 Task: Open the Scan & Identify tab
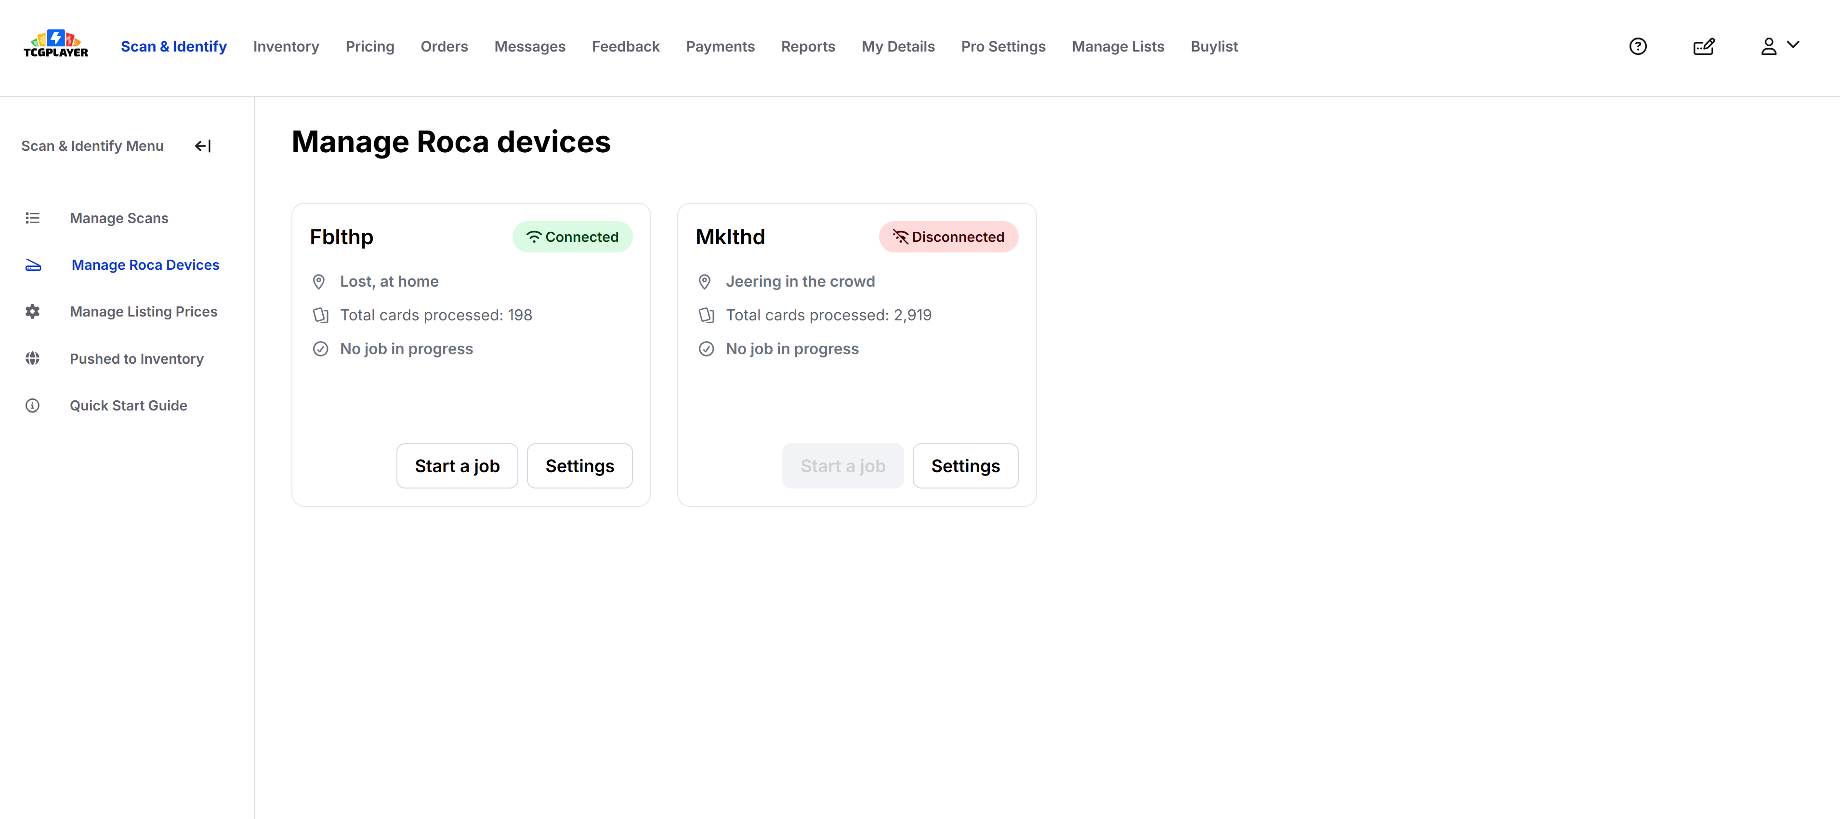(173, 46)
